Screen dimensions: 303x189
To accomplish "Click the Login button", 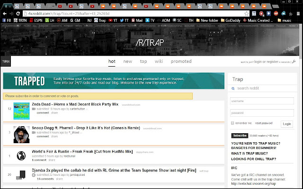I will coord(287,124).
